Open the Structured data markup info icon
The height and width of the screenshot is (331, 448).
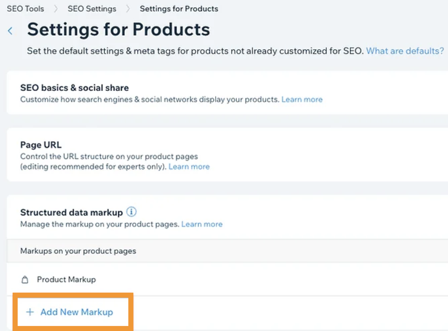131,212
